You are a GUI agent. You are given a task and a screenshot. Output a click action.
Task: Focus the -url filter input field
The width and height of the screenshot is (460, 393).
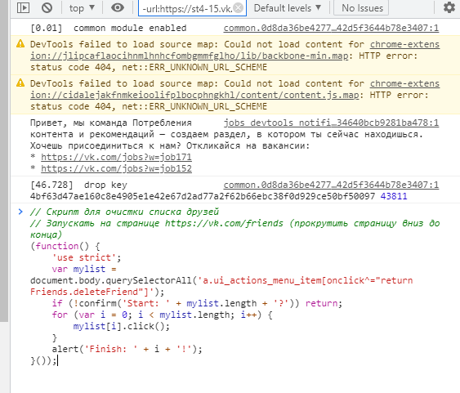(x=188, y=8)
